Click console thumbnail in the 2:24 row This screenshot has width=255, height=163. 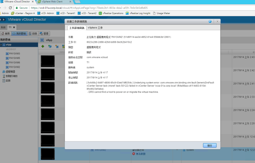coord(48,114)
